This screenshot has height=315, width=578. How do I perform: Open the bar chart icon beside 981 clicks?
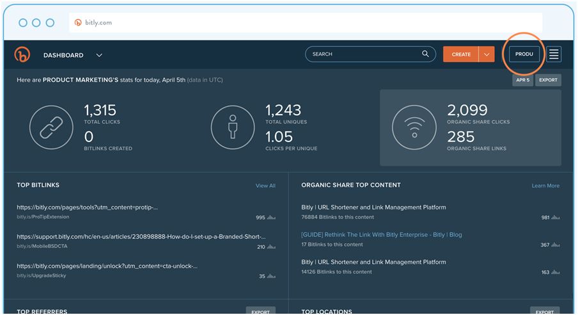click(555, 218)
